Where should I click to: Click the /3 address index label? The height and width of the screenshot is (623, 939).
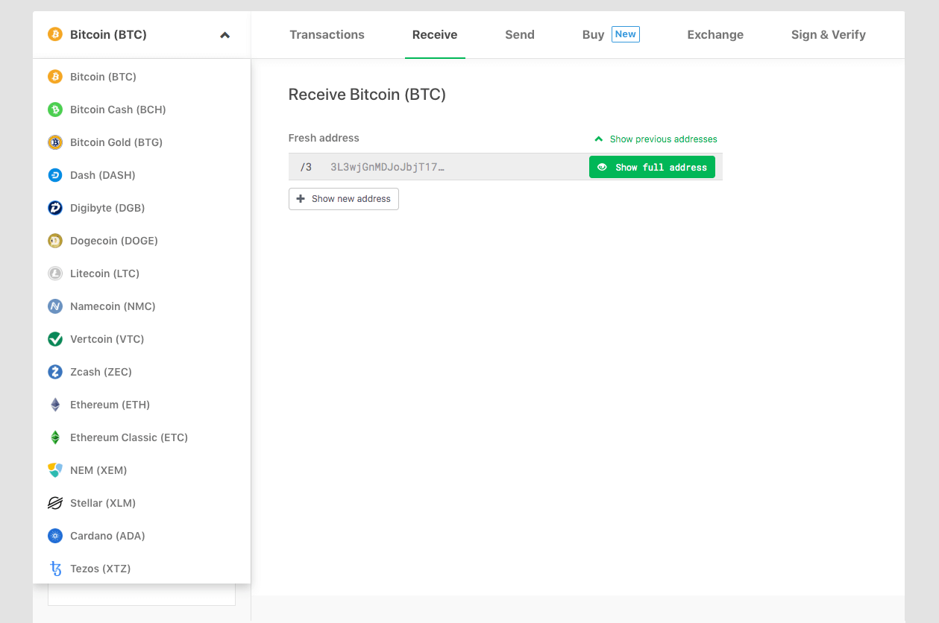pyautogui.click(x=306, y=167)
